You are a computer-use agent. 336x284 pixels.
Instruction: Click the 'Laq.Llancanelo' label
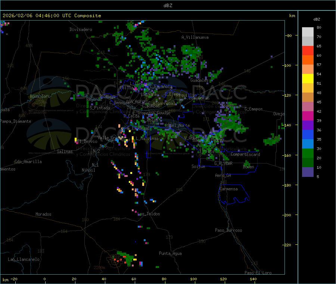[x=24, y=259]
